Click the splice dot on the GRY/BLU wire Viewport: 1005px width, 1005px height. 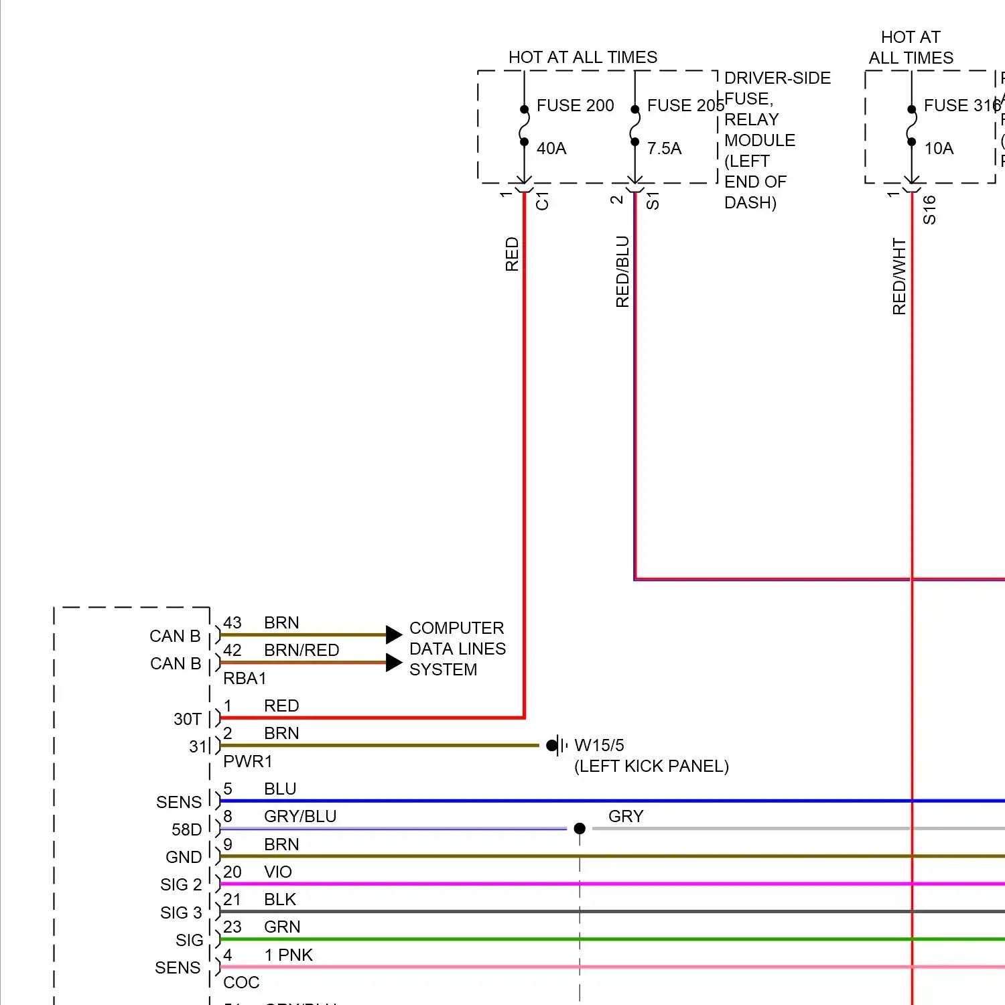580,829
